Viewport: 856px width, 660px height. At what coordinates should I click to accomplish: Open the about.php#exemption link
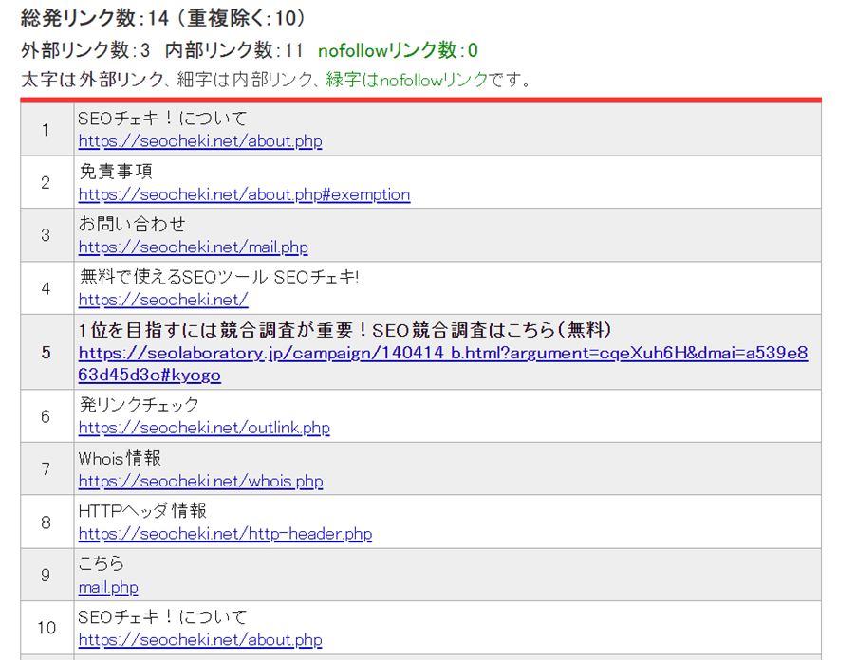[244, 194]
